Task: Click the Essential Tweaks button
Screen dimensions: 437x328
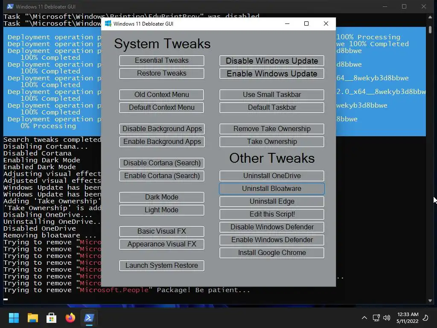Action: 162,61
